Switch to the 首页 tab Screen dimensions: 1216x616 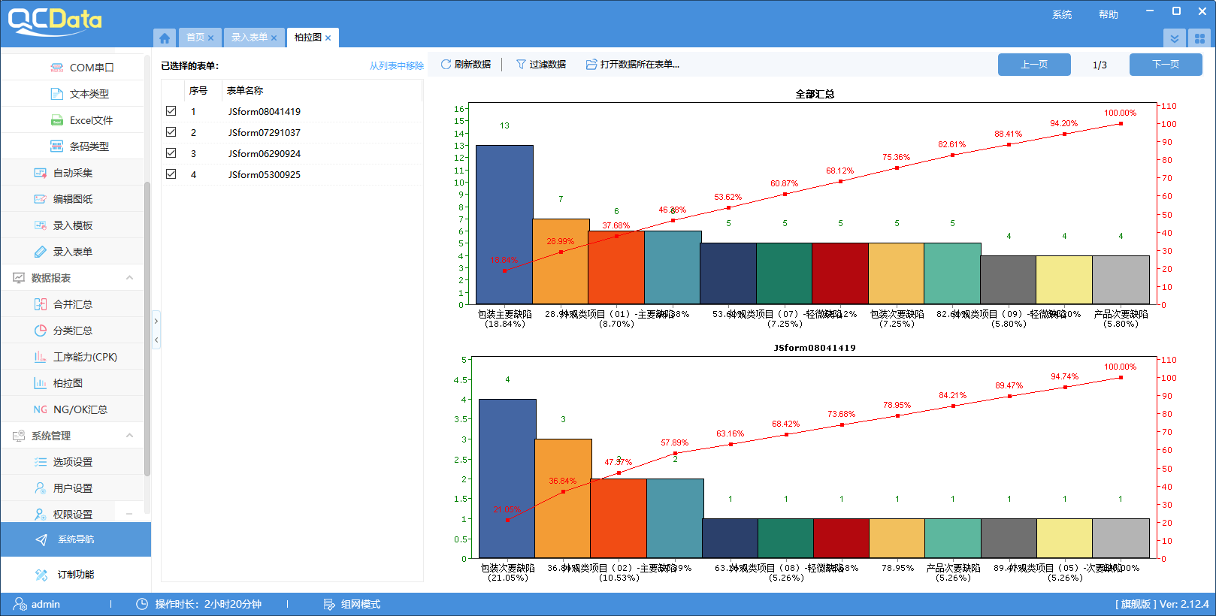pyautogui.click(x=195, y=38)
